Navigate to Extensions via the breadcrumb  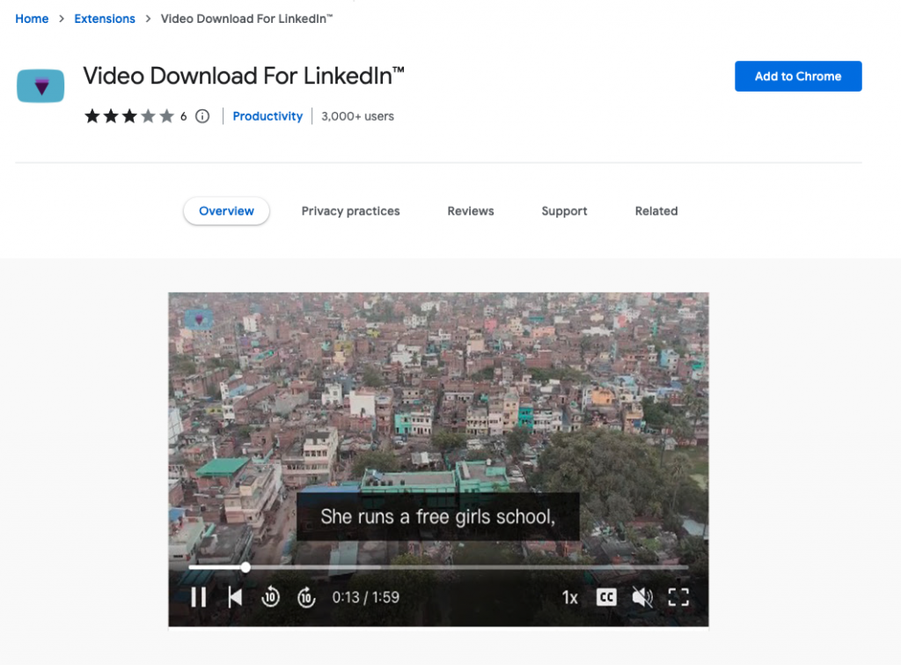coord(105,18)
